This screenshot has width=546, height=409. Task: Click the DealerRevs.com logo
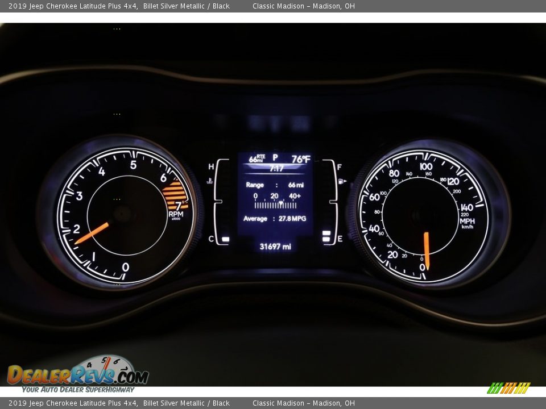[x=77, y=374]
